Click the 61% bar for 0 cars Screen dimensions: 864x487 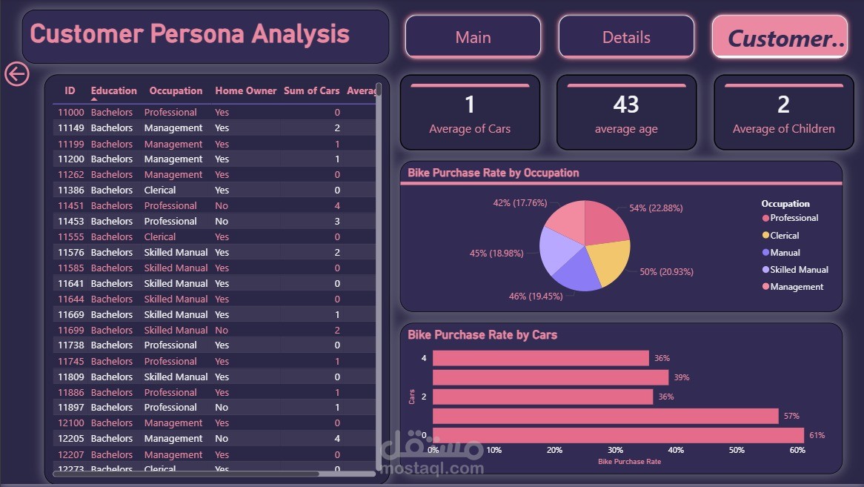click(x=618, y=435)
